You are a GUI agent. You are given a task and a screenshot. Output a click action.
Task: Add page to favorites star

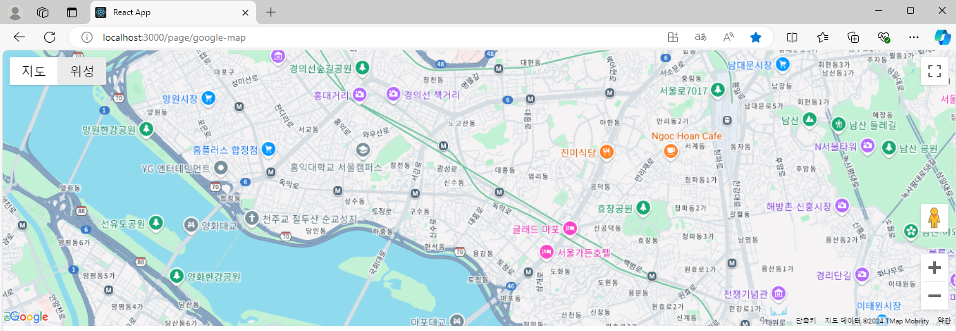tap(756, 37)
